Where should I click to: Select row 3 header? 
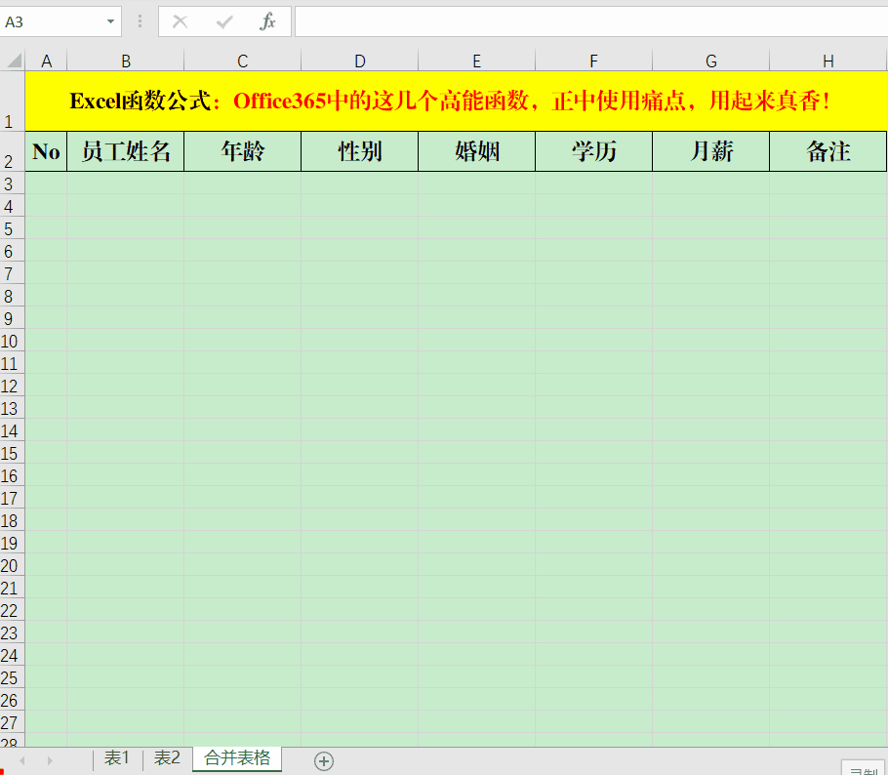tap(12, 184)
